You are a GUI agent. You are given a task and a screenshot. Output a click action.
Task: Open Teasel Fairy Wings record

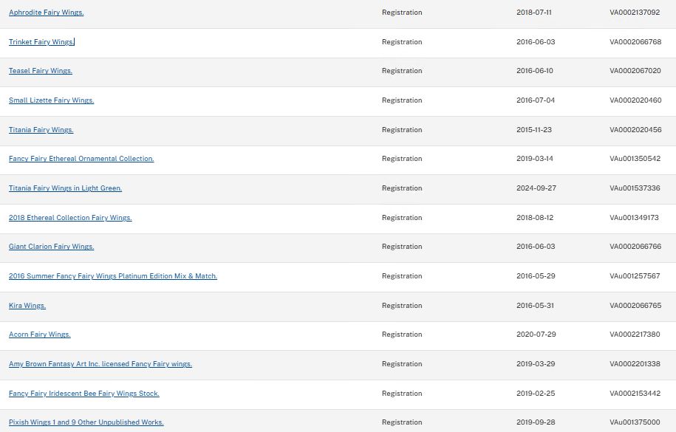click(x=41, y=71)
